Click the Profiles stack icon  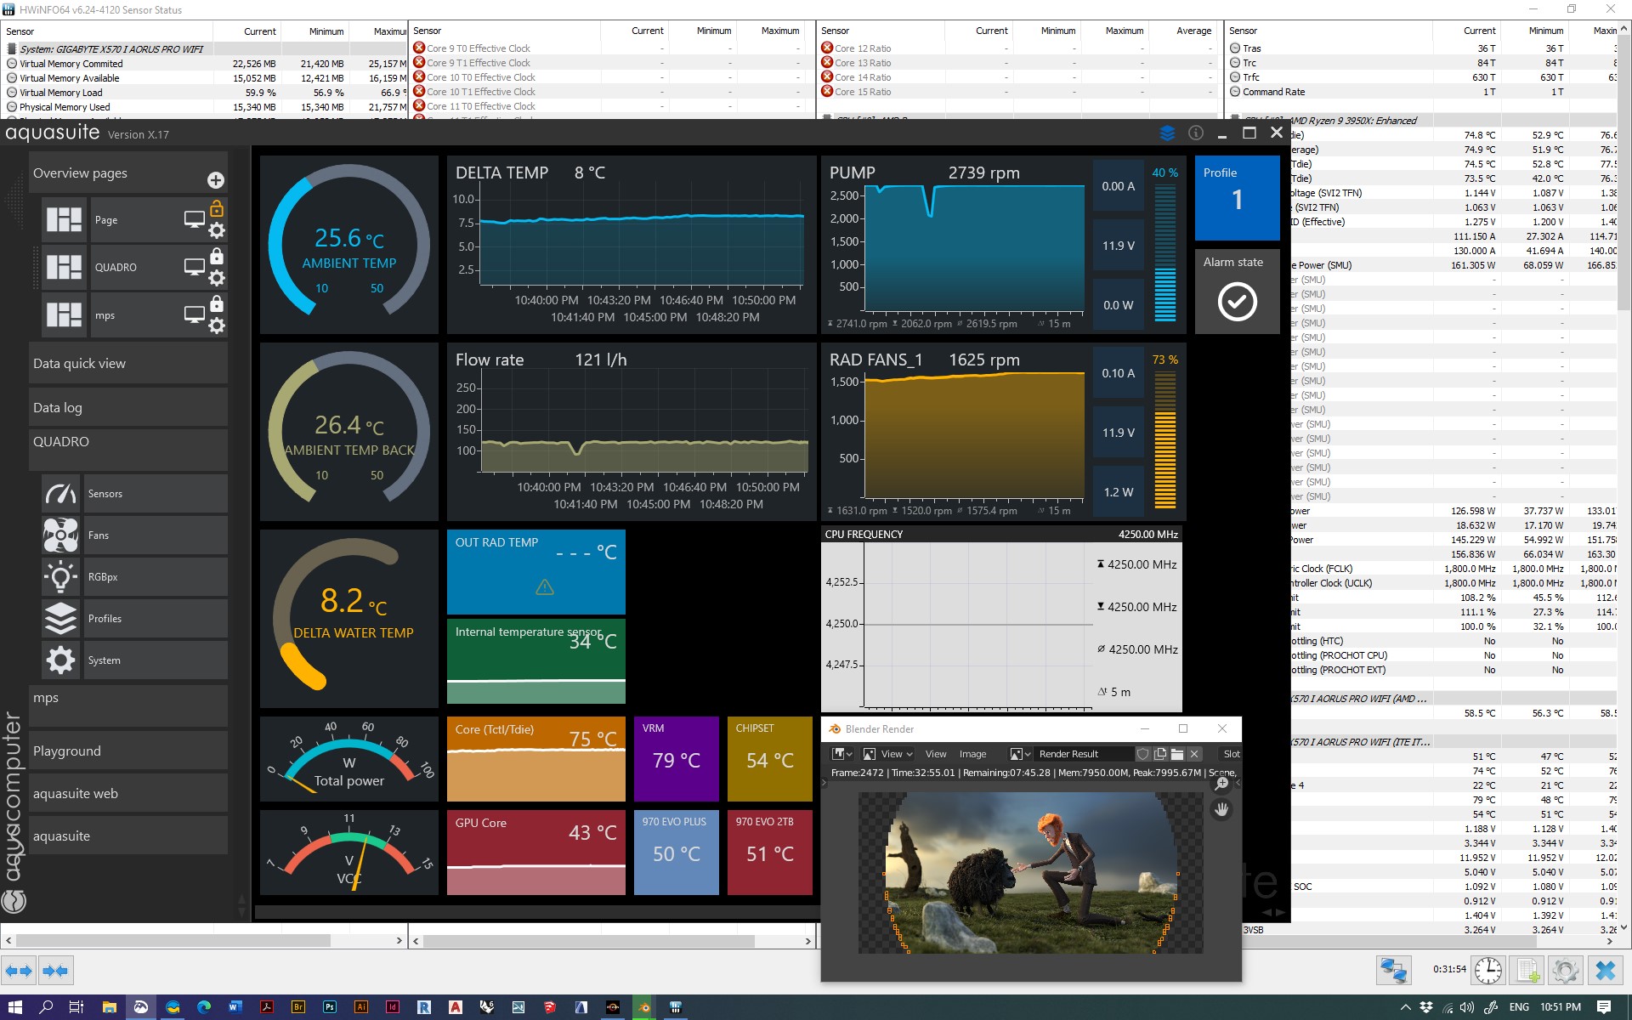tap(61, 619)
